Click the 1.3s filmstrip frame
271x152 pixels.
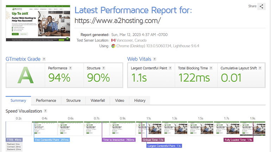point(175,129)
